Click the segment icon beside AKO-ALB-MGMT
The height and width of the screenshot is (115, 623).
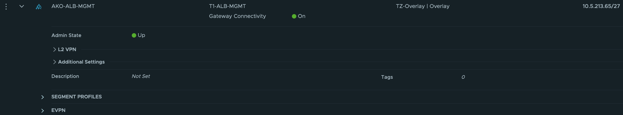[39, 7]
